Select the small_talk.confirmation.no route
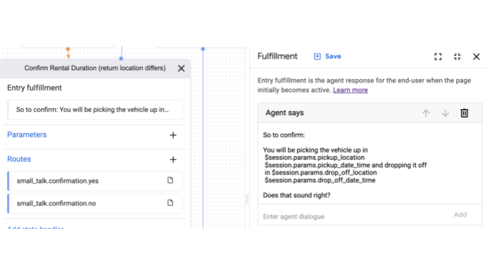The height and width of the screenshot is (275, 487). 57,203
